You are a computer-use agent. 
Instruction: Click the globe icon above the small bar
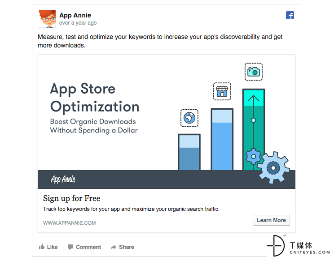(189, 118)
